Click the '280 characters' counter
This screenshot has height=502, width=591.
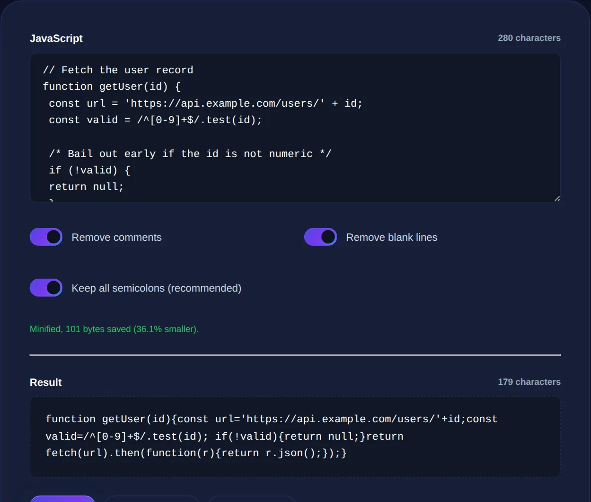pyautogui.click(x=529, y=38)
